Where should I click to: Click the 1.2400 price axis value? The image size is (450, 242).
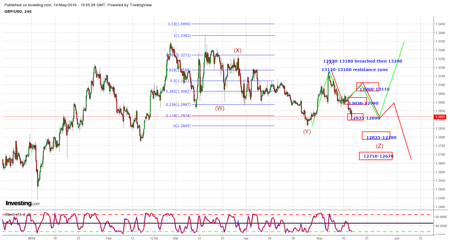(440, 207)
